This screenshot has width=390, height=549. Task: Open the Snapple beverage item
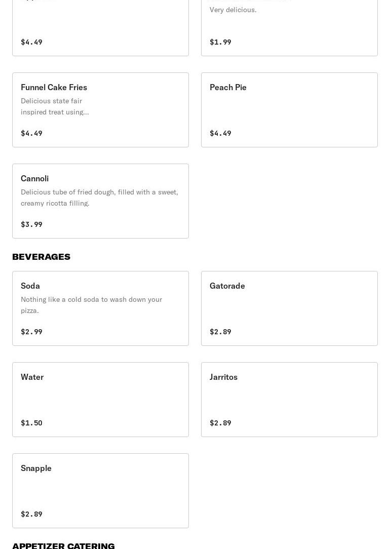pyautogui.click(x=100, y=490)
